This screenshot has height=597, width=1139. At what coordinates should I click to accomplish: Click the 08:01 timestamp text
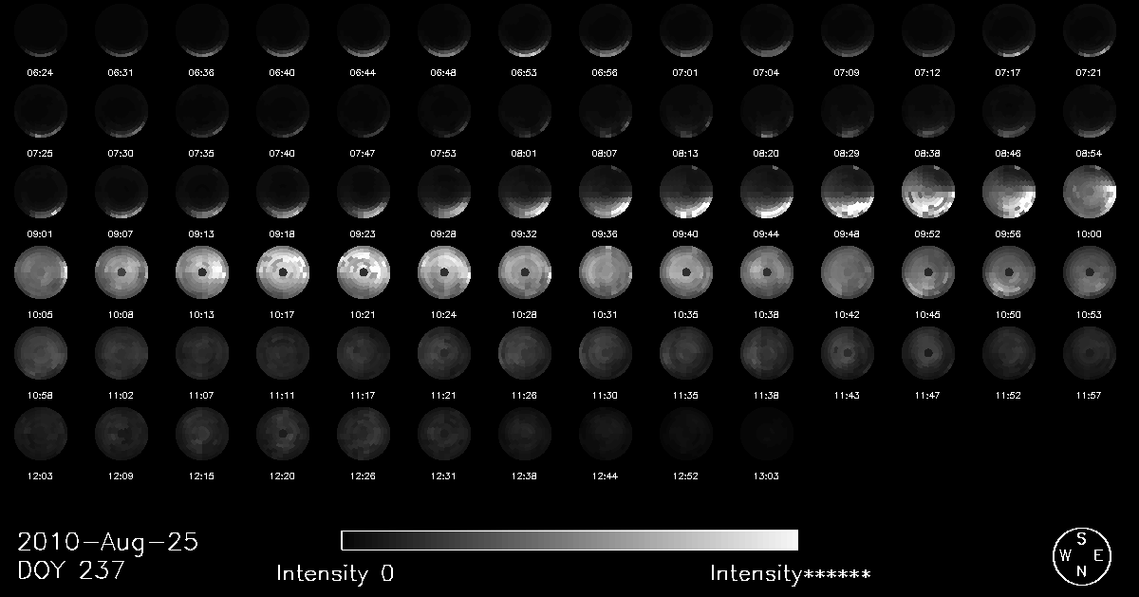tap(524, 153)
